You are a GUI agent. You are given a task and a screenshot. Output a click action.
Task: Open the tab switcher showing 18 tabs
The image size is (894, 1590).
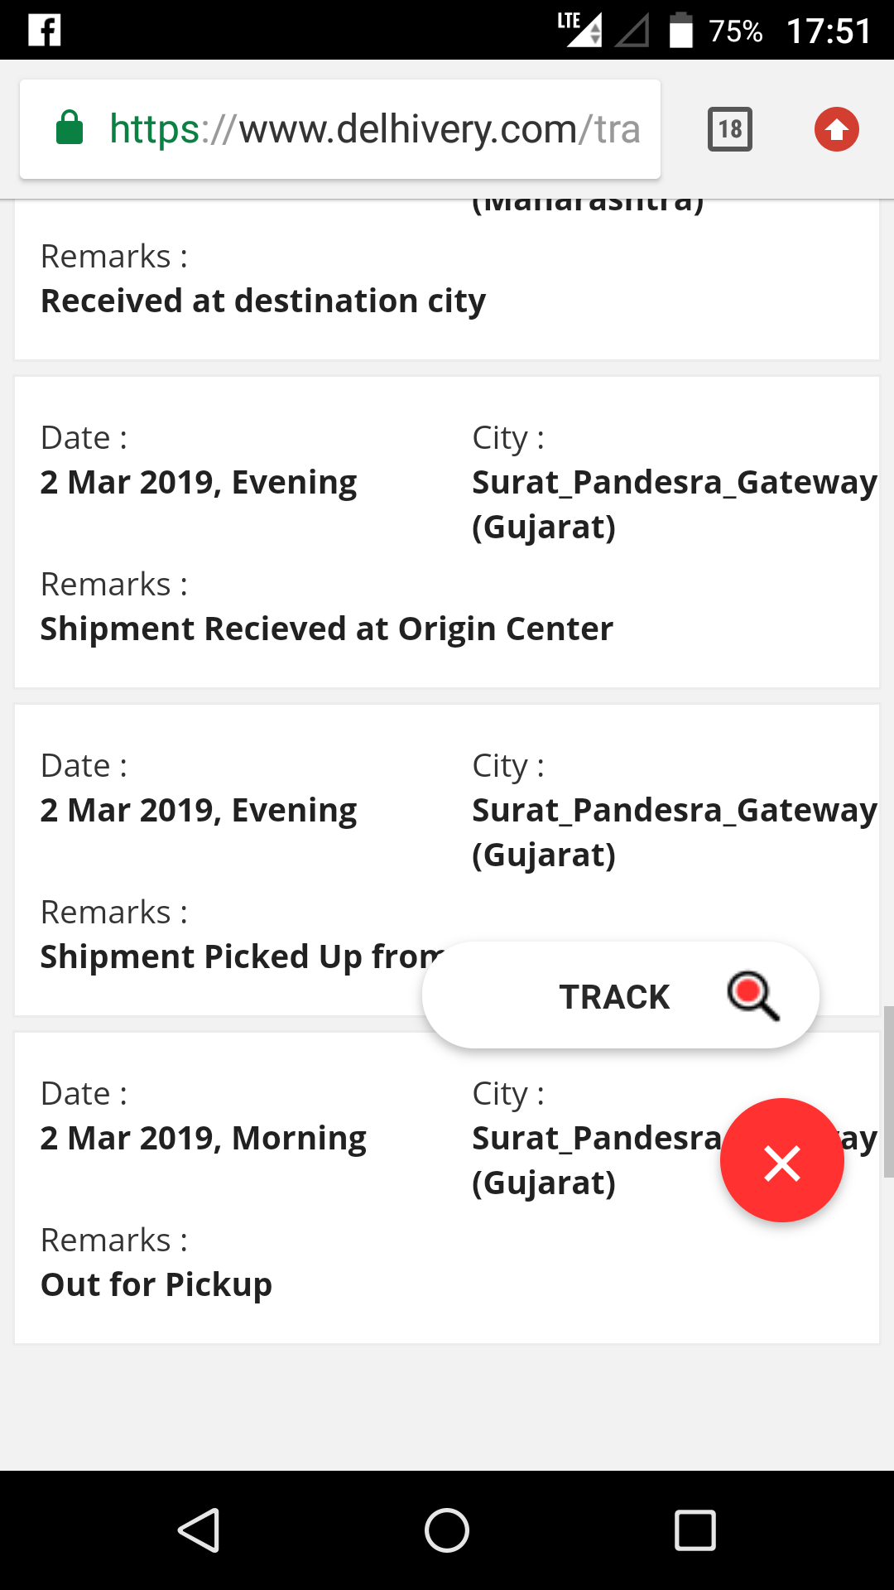click(x=729, y=129)
